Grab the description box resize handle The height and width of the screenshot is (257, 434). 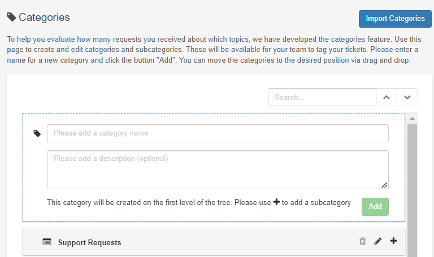[x=384, y=185]
